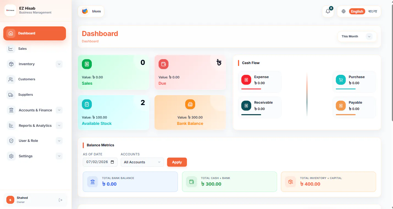The width and height of the screenshot is (393, 209).
Task: Click the red Expense icon
Action: click(x=246, y=80)
